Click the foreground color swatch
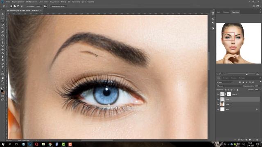This screenshot has height=147, width=262. pyautogui.click(x=2, y=91)
